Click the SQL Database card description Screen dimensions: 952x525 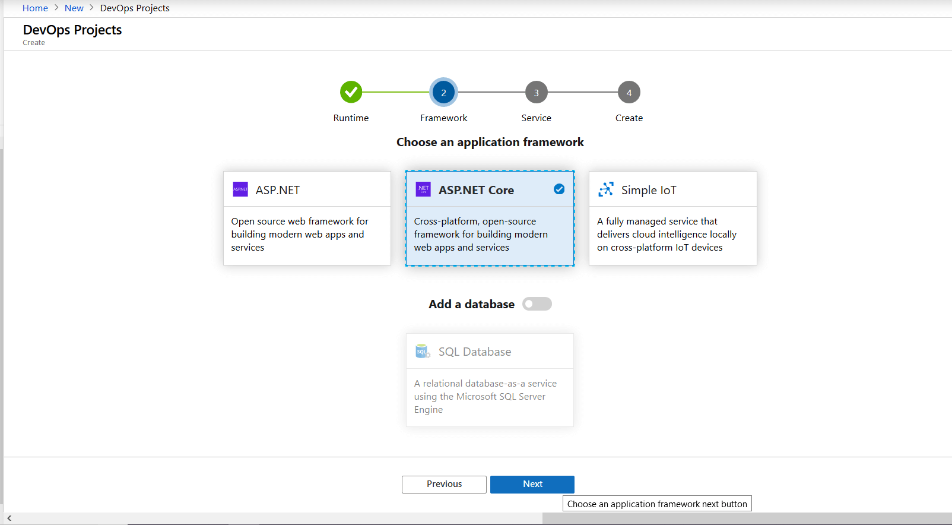[x=485, y=397]
